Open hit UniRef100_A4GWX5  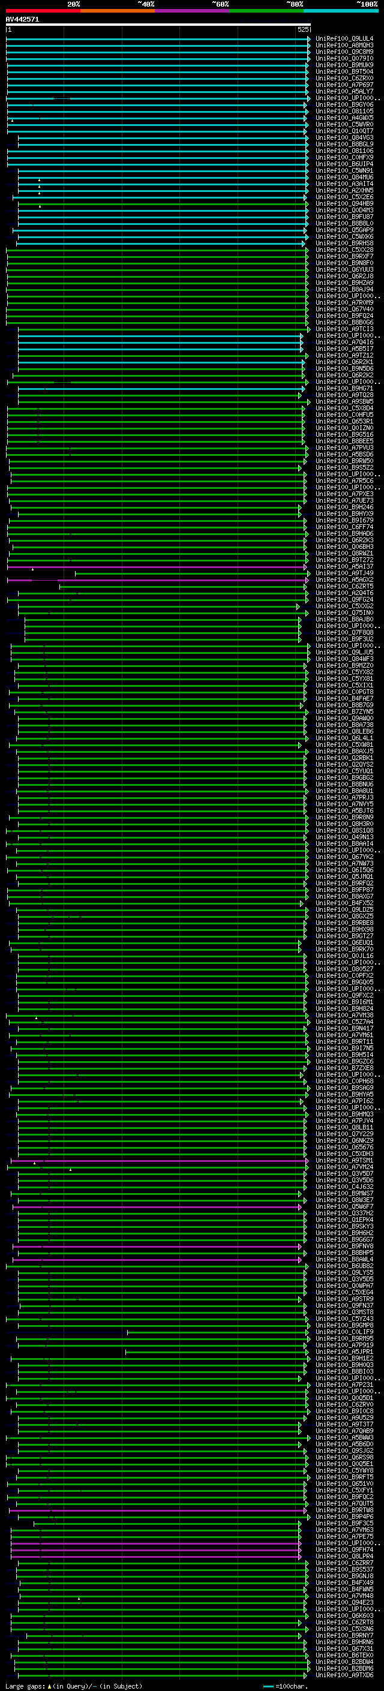click(x=344, y=118)
